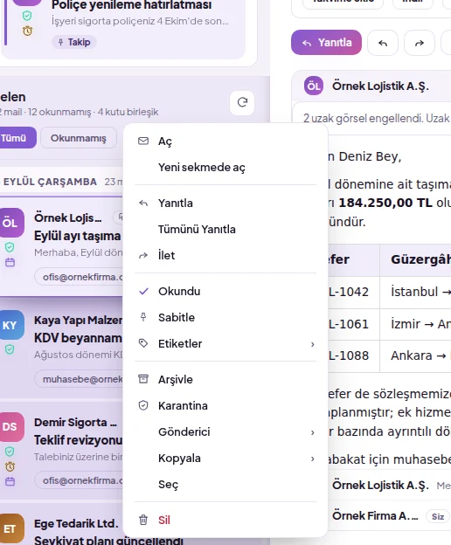Click the KY avatar of Kaya Yapı
The image size is (451, 545).
click(10, 325)
